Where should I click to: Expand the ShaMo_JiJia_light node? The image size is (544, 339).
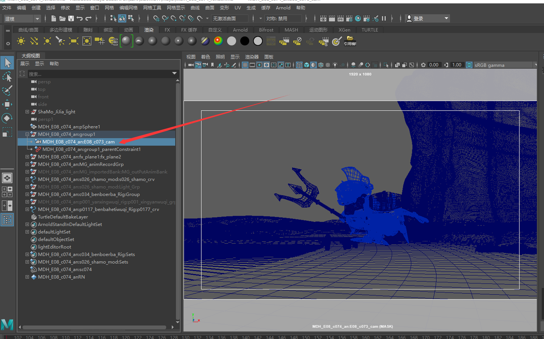(27, 112)
